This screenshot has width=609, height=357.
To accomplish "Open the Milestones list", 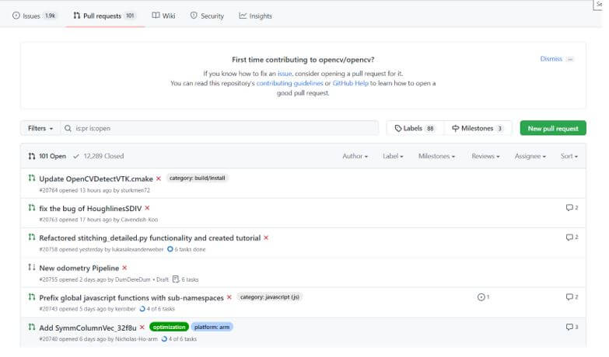I will click(478, 128).
